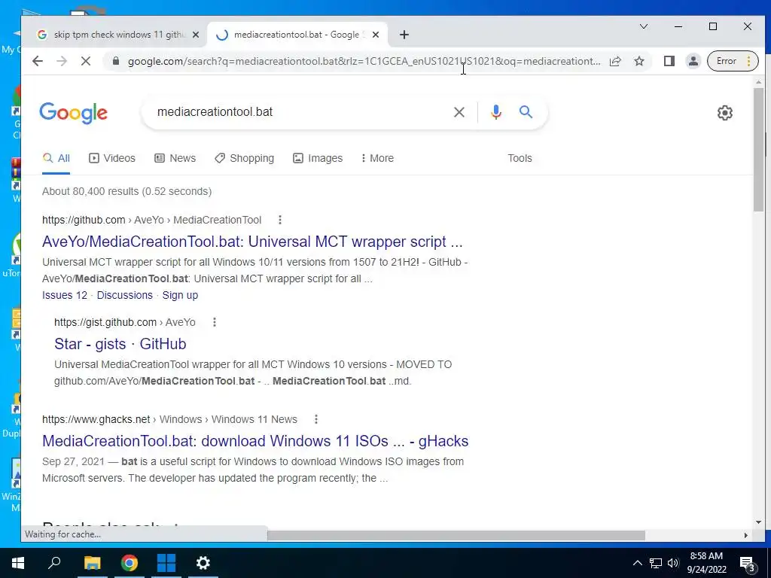Screen dimensions: 771x578
Task: Click into the Google search input field
Action: (300, 112)
